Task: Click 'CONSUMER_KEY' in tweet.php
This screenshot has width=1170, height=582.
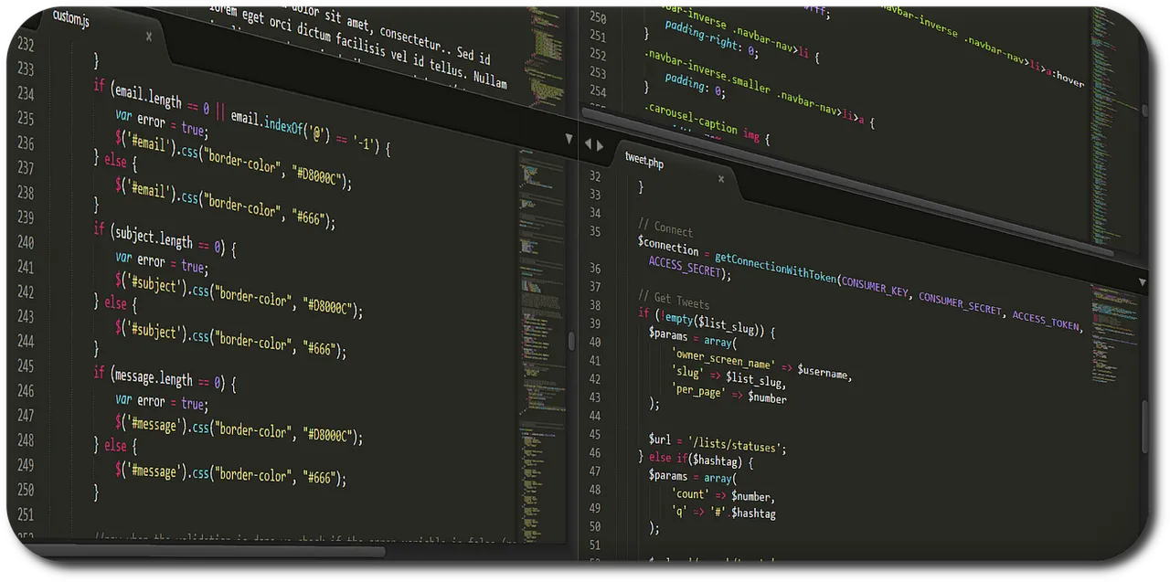Action: pyautogui.click(x=876, y=287)
